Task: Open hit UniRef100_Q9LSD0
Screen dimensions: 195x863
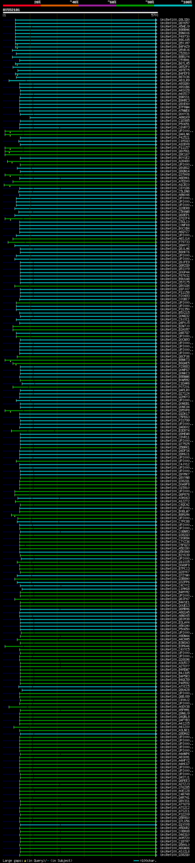Action: pyautogui.click(x=175, y=20)
